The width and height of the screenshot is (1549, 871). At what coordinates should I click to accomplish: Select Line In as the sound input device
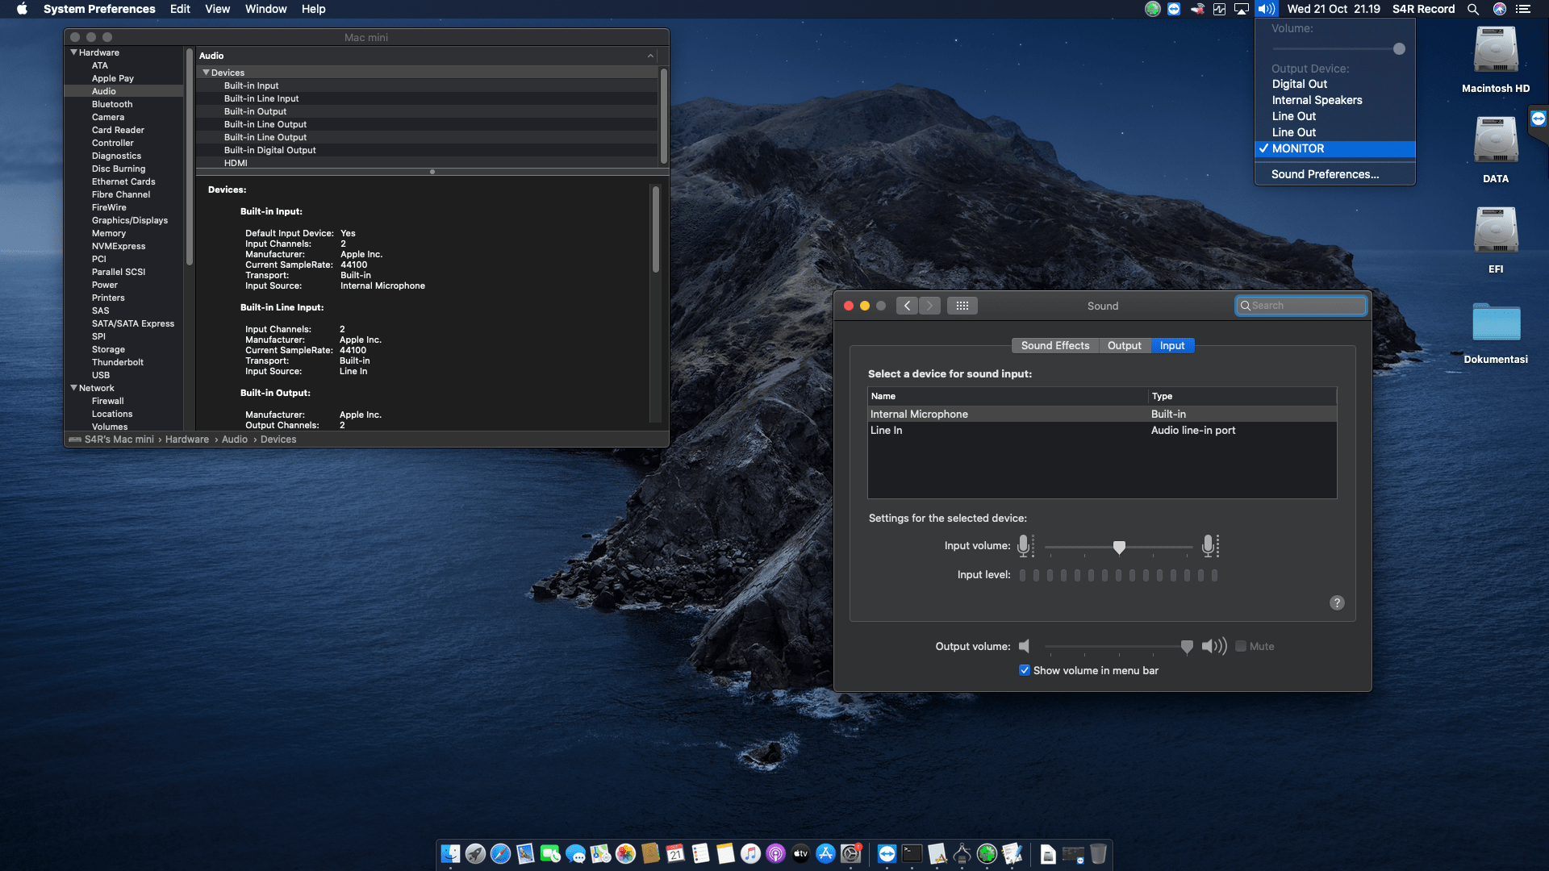pos(887,430)
